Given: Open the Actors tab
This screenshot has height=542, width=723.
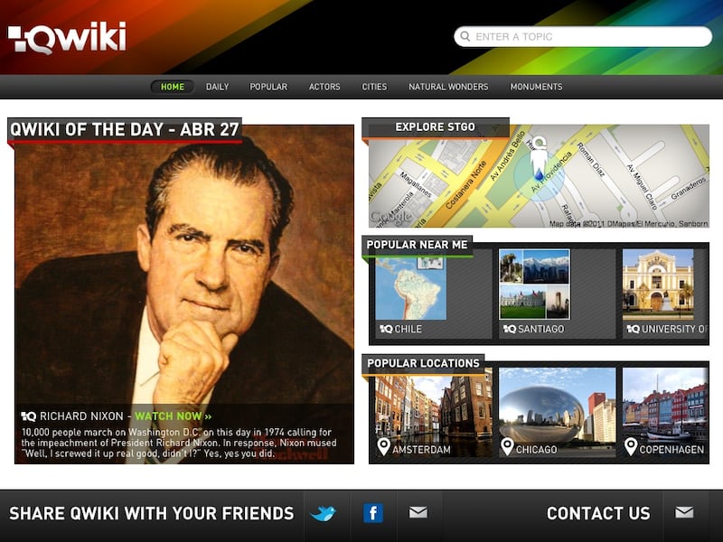Looking at the screenshot, I should pyautogui.click(x=324, y=87).
